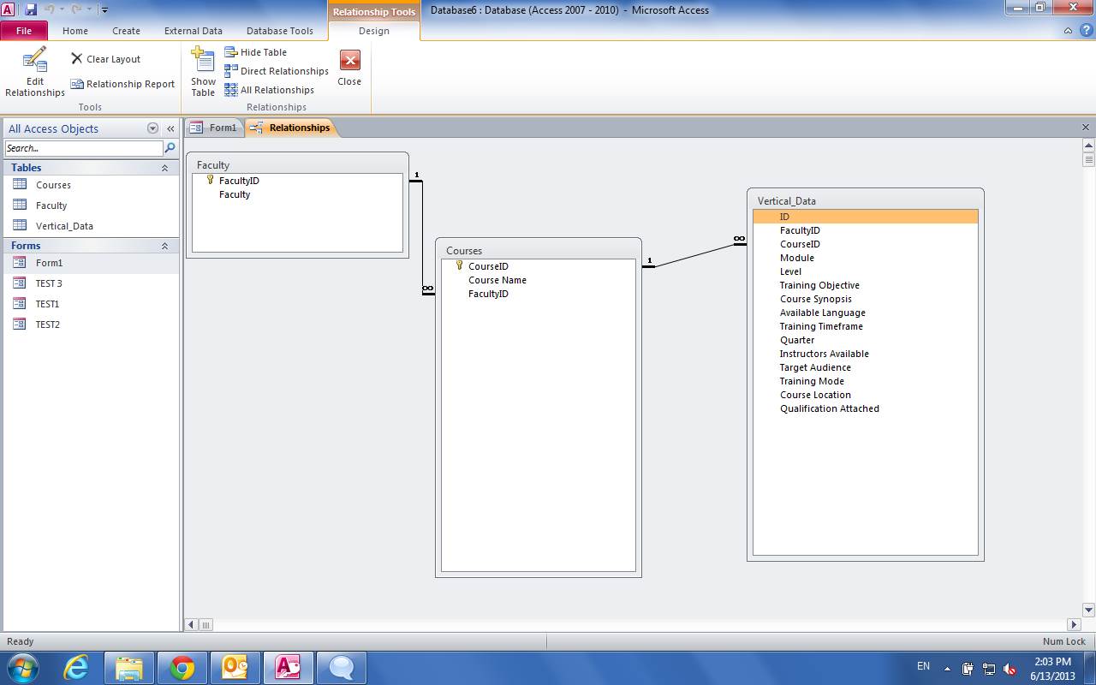Open the All Access Objects dropdown menu

153,128
